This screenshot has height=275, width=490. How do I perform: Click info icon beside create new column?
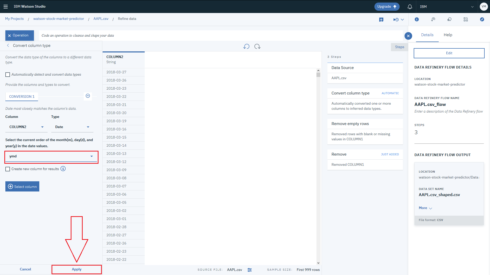63,169
